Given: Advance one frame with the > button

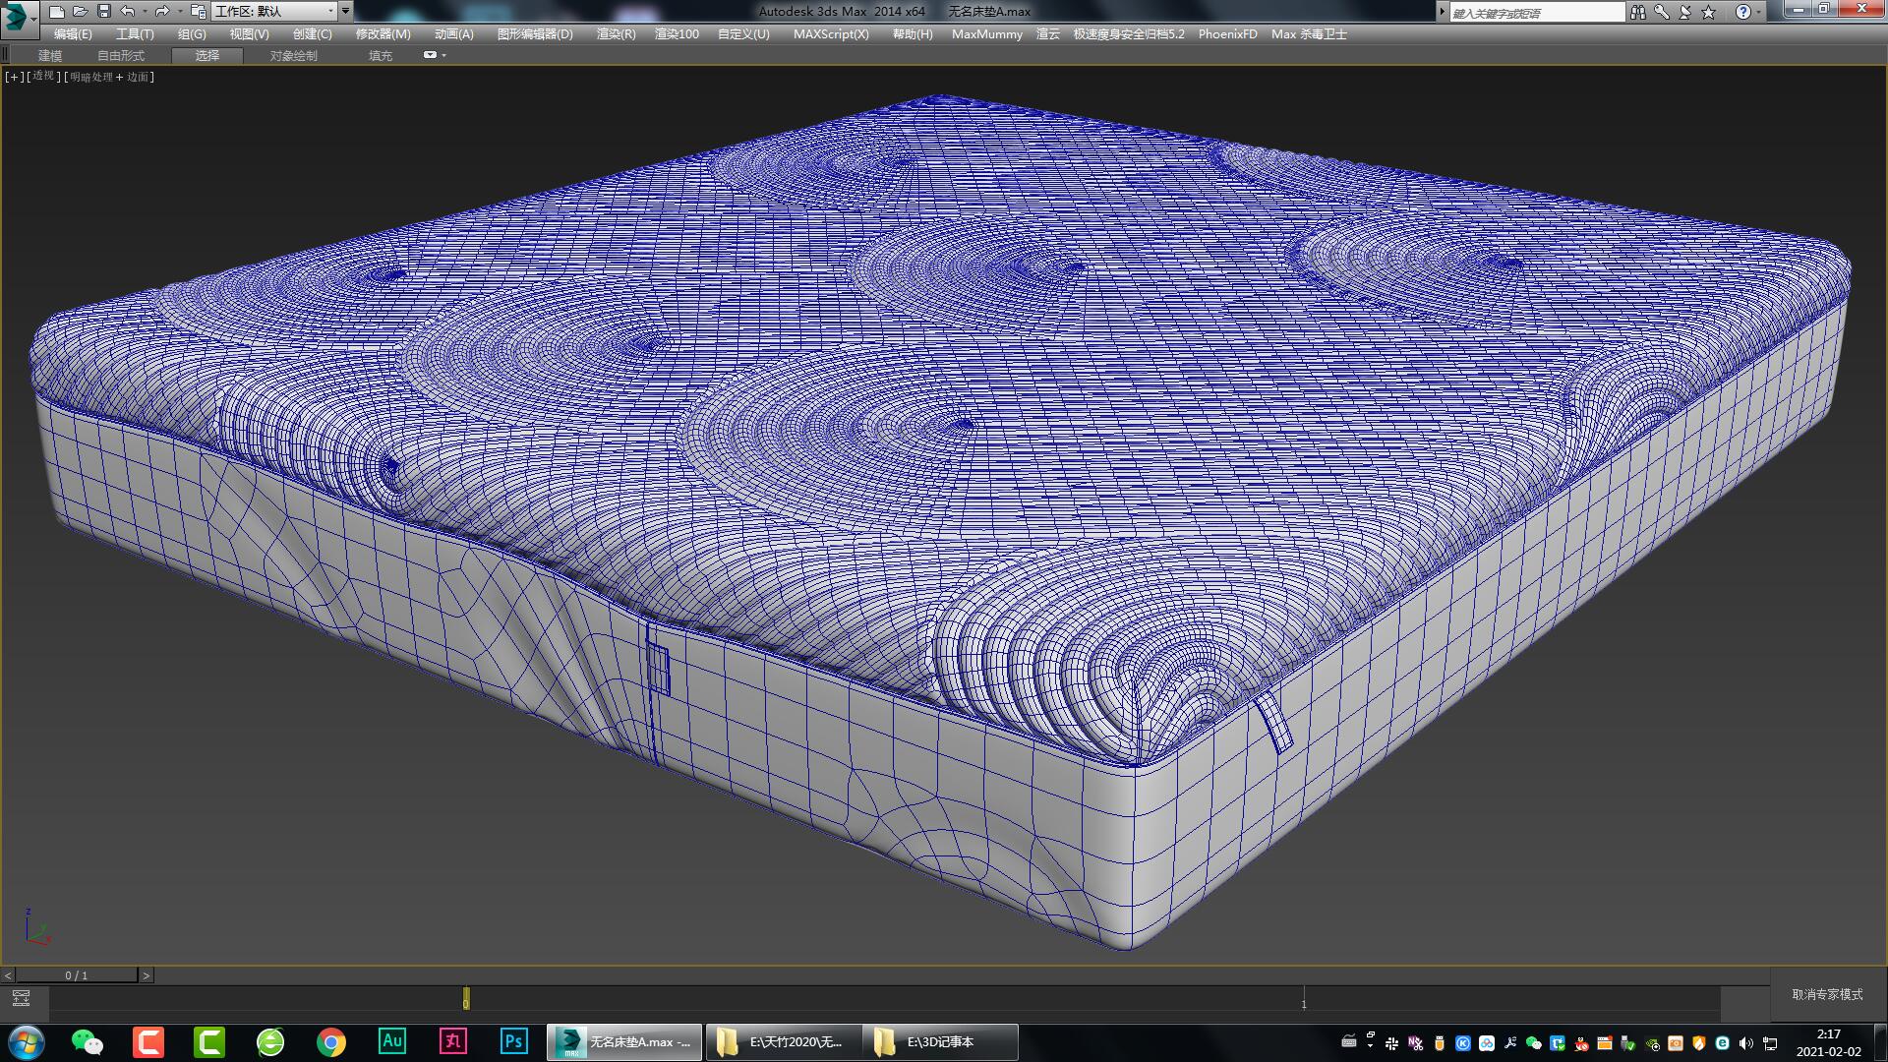Looking at the screenshot, I should tap(147, 974).
